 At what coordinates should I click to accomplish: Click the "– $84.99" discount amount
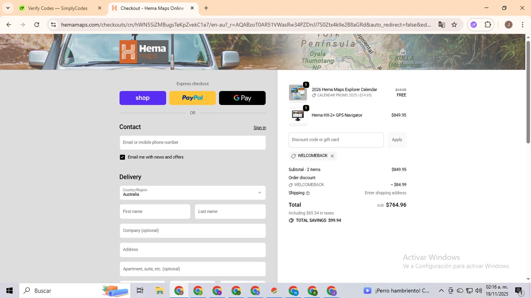(x=399, y=185)
